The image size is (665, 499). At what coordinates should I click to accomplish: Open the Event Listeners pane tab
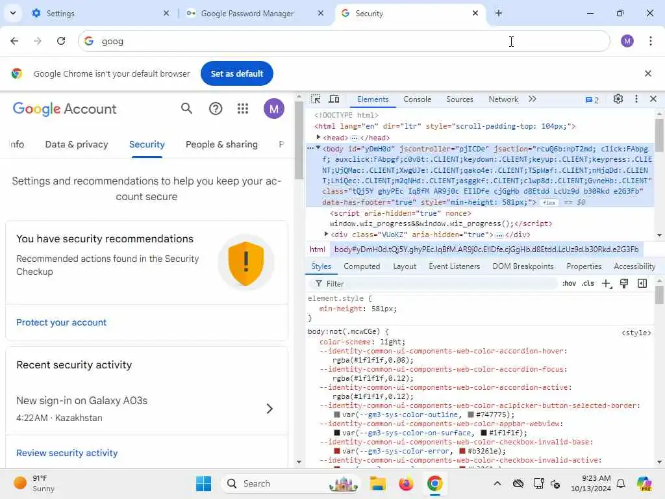(x=454, y=266)
